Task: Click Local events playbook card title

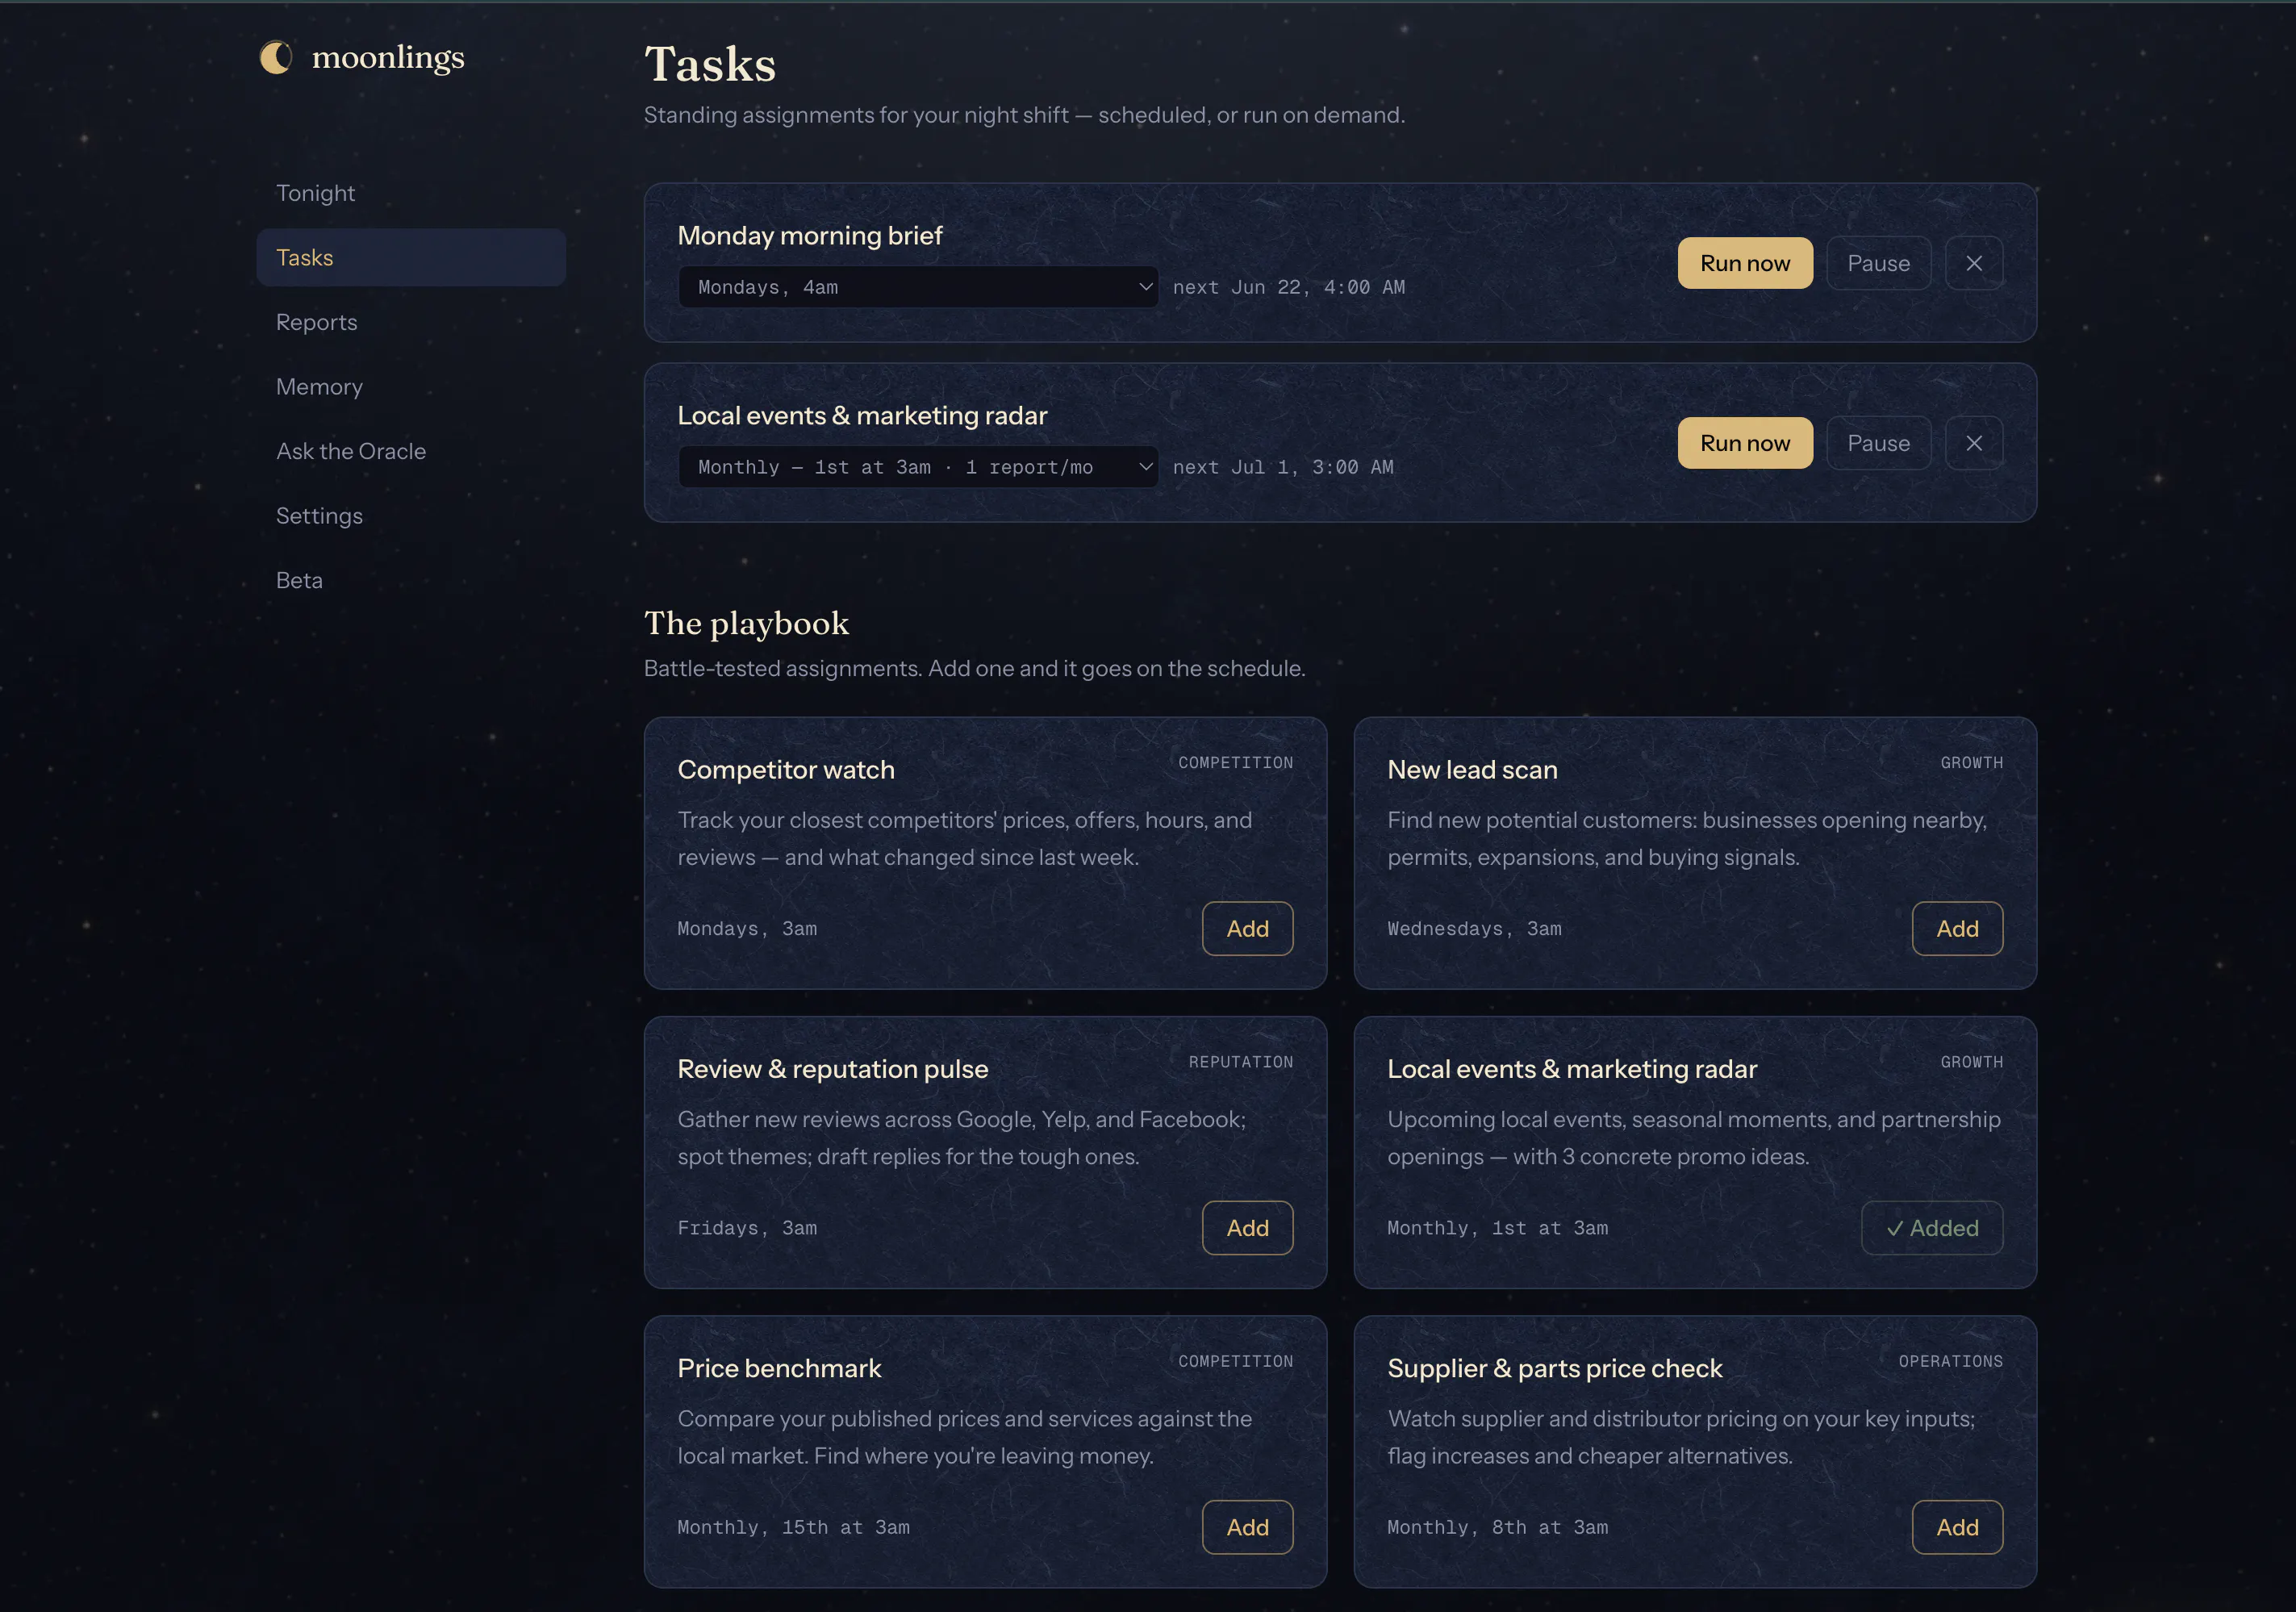Action: tap(1572, 1069)
